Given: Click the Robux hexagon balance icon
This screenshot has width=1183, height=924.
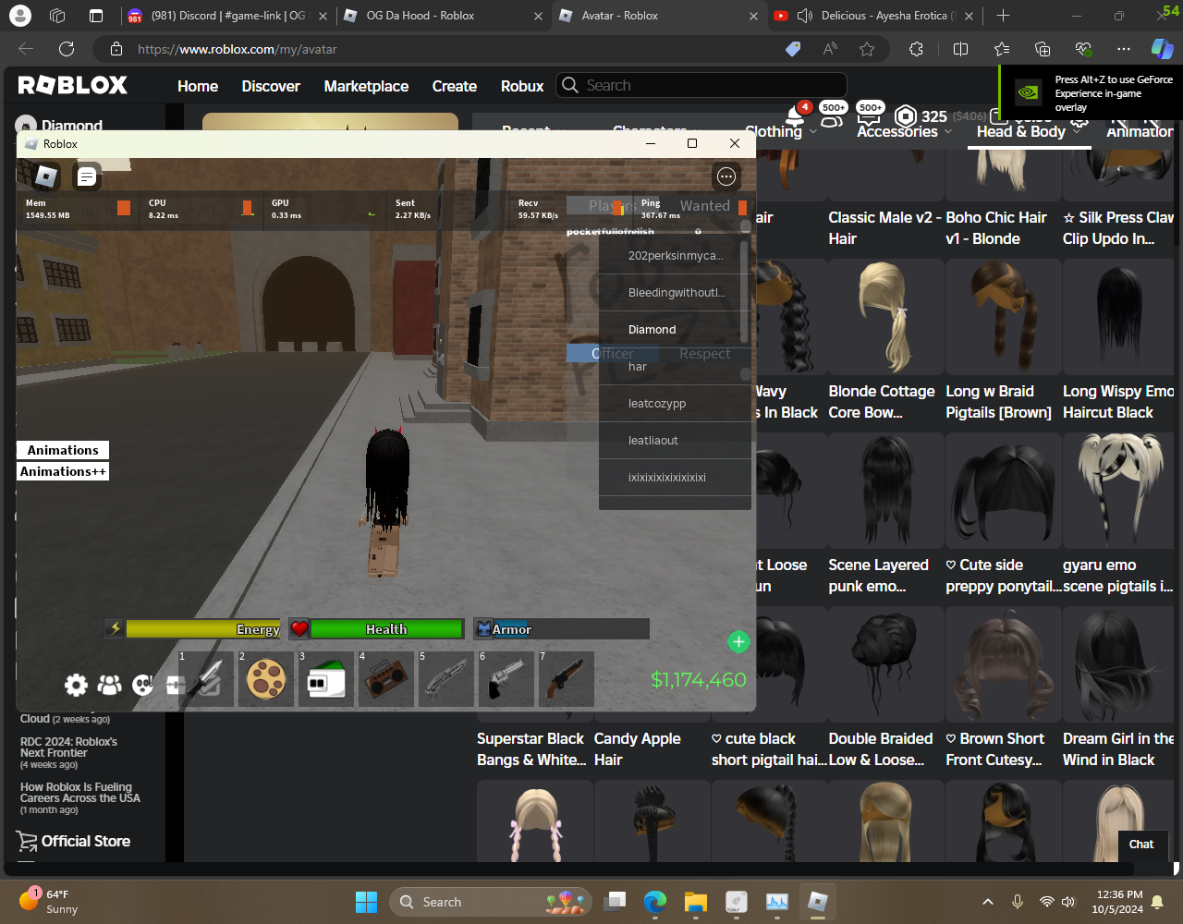Looking at the screenshot, I should pyautogui.click(x=906, y=116).
